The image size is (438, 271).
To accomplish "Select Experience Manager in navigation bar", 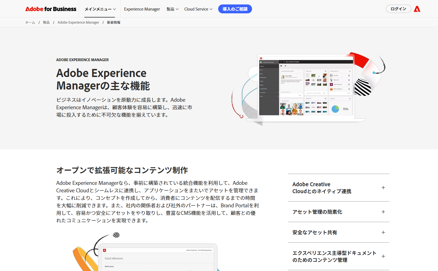I will [142, 9].
